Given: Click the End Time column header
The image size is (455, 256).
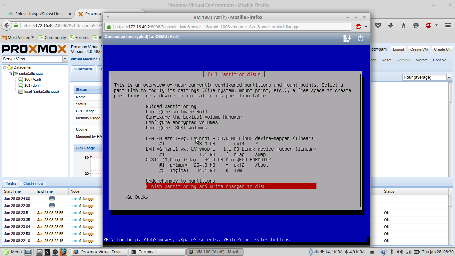Looking at the screenshot, I should [52, 191].
